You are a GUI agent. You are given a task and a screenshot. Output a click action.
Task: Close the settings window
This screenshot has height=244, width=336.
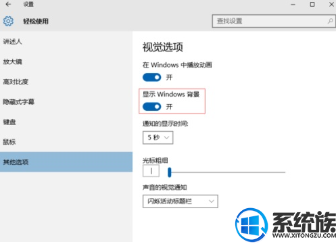(331, 4)
